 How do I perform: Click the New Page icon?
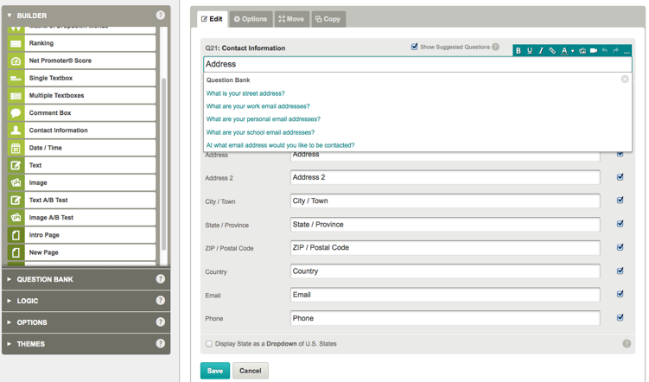pos(16,252)
